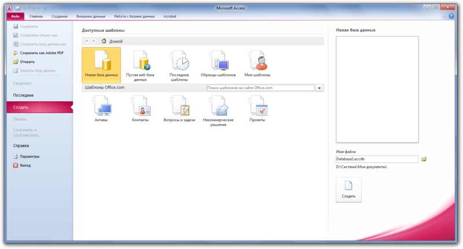Image resolution: width=463 pixels, height=249 pixels.
Task: Click the Имя файла input field
Action: click(377, 159)
